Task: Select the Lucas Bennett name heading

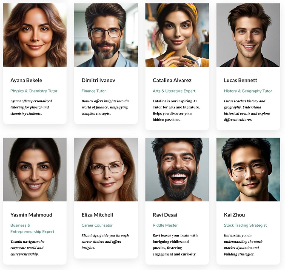Action: point(240,80)
